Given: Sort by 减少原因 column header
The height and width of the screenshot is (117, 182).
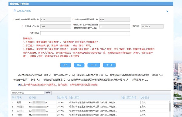Looking at the screenshot, I should point(74,98).
